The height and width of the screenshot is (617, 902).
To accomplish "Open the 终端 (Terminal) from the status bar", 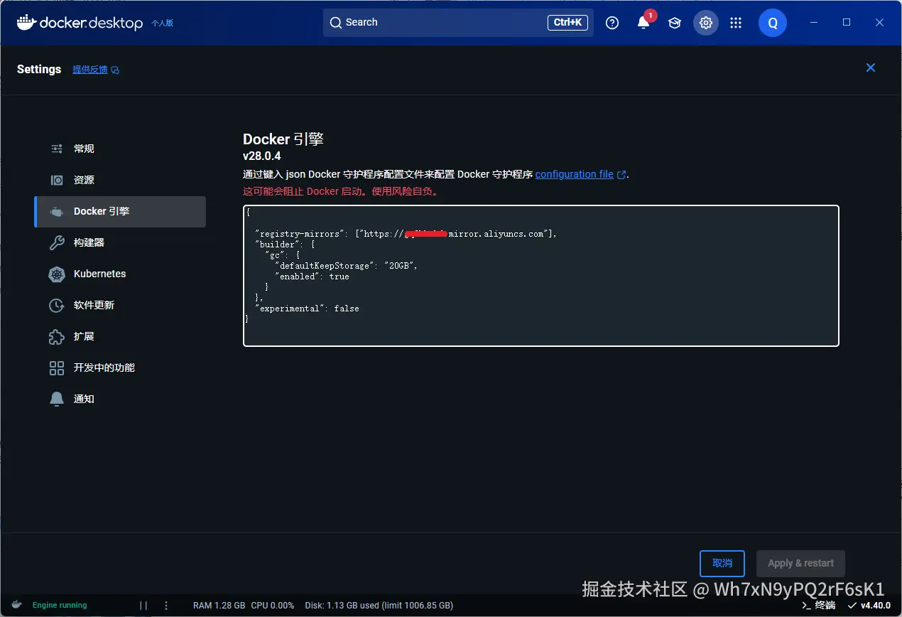I will [x=818, y=605].
